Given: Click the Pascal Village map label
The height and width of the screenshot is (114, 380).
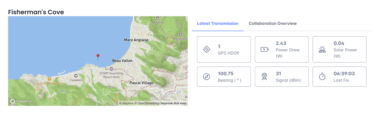Looking at the screenshot, I should (141, 83).
